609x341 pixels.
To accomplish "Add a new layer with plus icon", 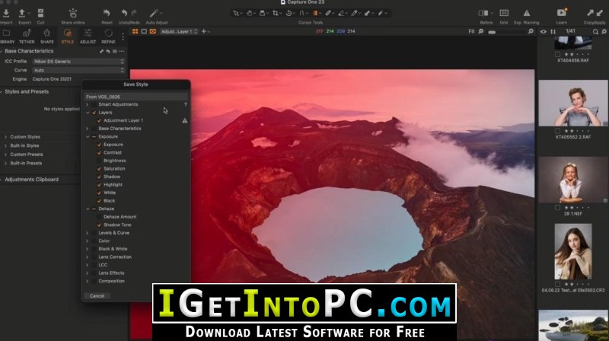I will [203, 31].
